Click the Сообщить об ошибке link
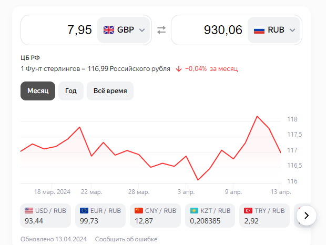The width and height of the screenshot is (326, 245). point(126,239)
